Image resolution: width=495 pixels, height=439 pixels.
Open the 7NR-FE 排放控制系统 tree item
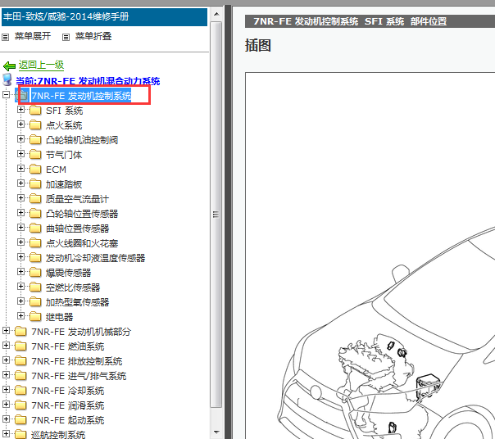coord(77,361)
